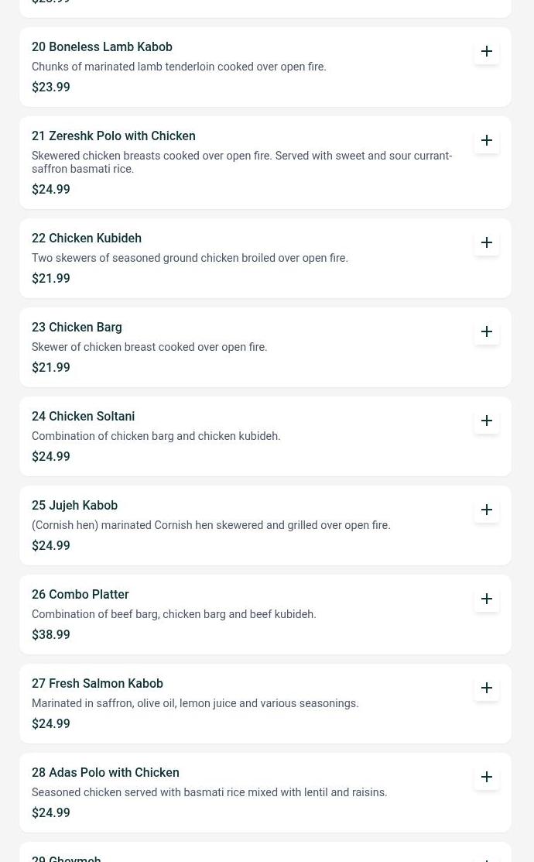
Task: Open 23 Chicken Barg menu item
Action: 77,328
